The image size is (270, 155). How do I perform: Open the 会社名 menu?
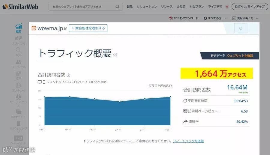pyautogui.click(x=181, y=7)
